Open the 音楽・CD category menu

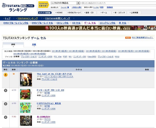point(89,13)
